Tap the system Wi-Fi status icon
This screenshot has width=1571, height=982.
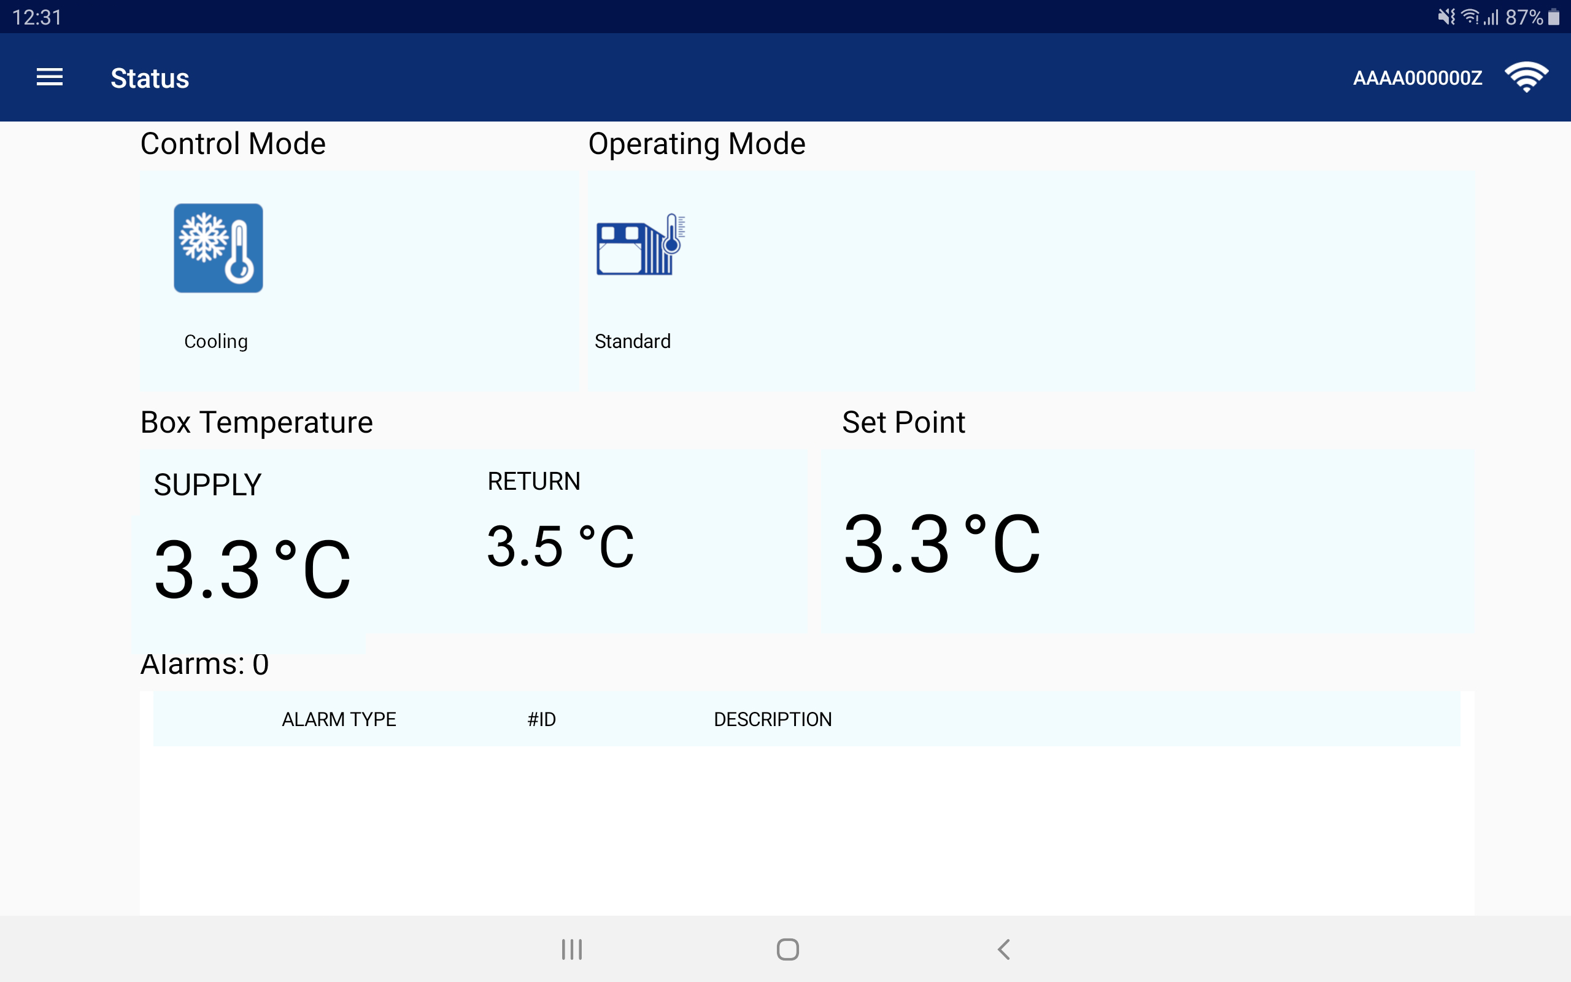pyautogui.click(x=1470, y=17)
